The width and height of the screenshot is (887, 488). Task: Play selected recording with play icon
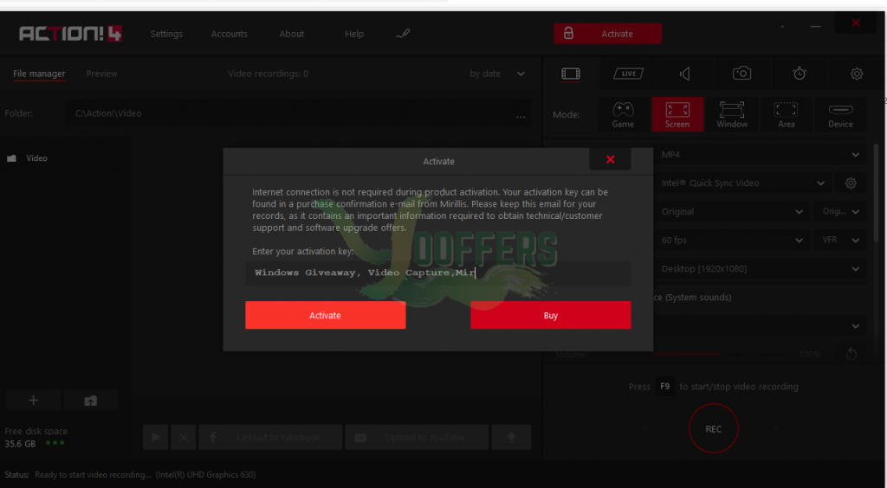pyautogui.click(x=156, y=437)
